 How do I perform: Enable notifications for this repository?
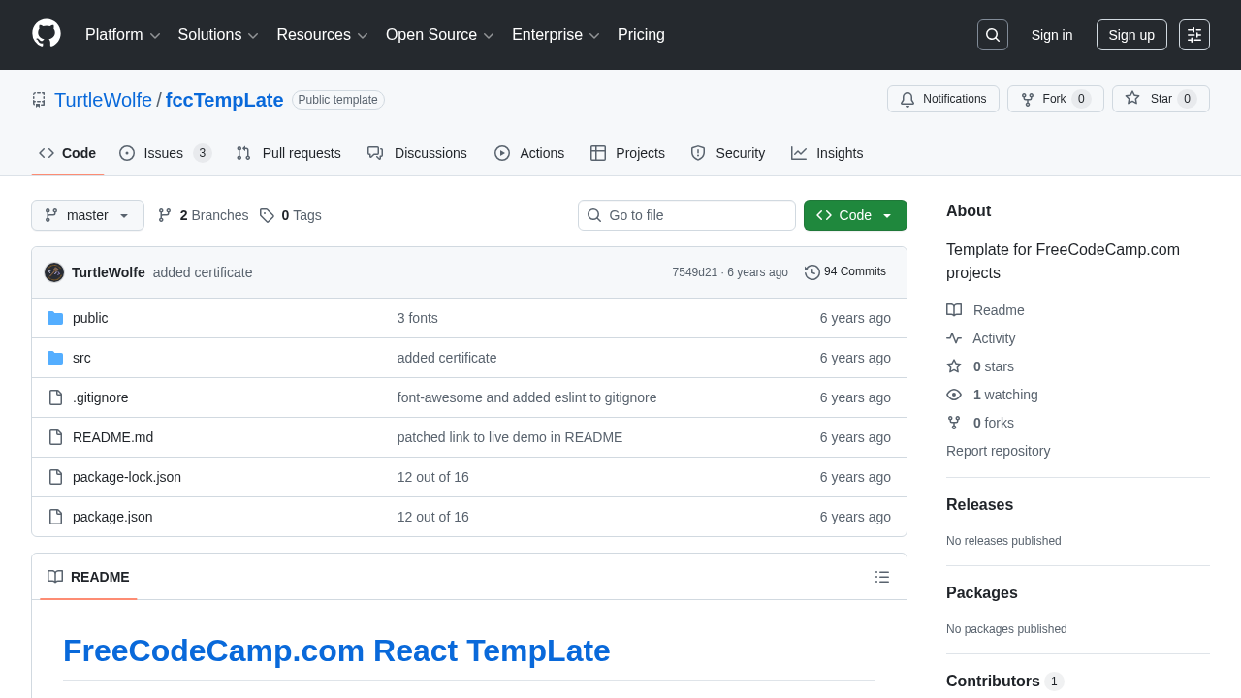[942, 99]
